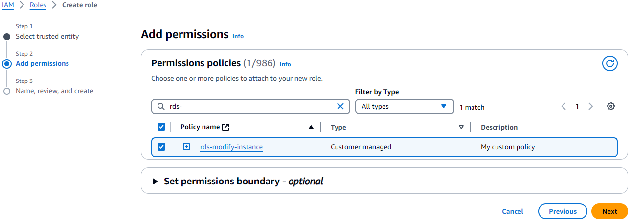This screenshot has width=631, height=223.
Task: Click the external link icon beside Policy name
Action: [225, 127]
